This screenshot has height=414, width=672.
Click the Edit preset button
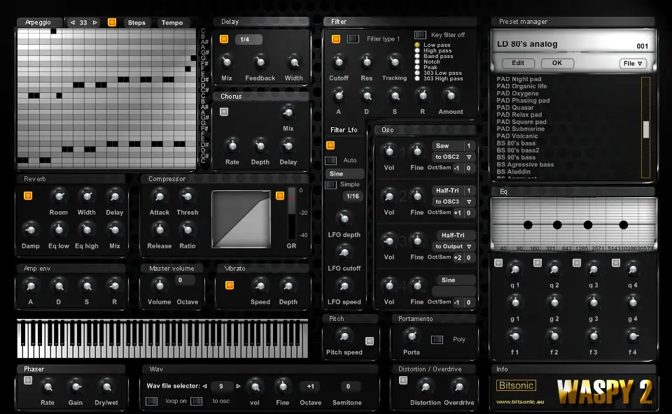pos(518,64)
